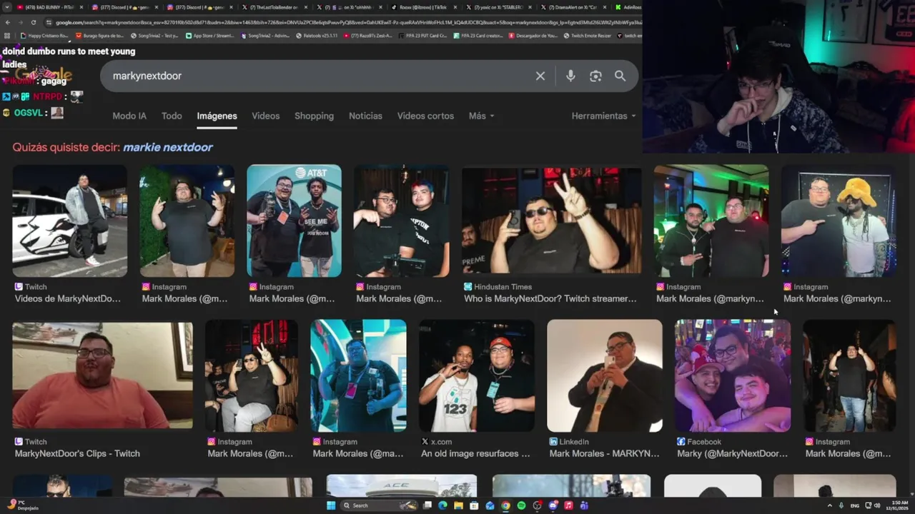The height and width of the screenshot is (514, 915).
Task: Open File Explorer from the taskbar
Action: point(458,505)
